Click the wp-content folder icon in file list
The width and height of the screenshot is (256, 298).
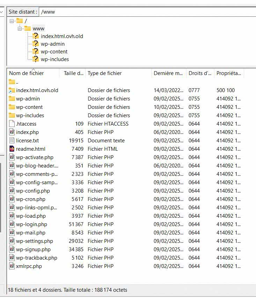click(12, 107)
